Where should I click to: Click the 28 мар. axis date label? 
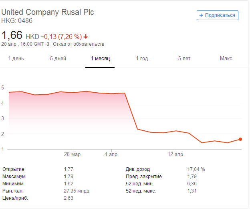[73, 154]
